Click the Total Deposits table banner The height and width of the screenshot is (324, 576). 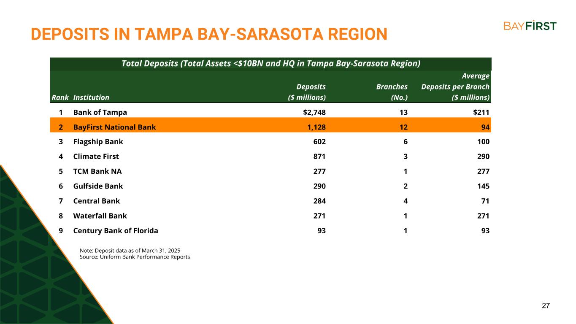pyautogui.click(x=270, y=64)
